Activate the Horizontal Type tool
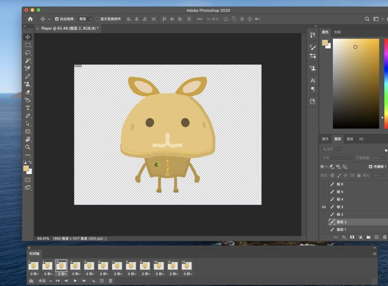The image size is (388, 286). click(28, 108)
